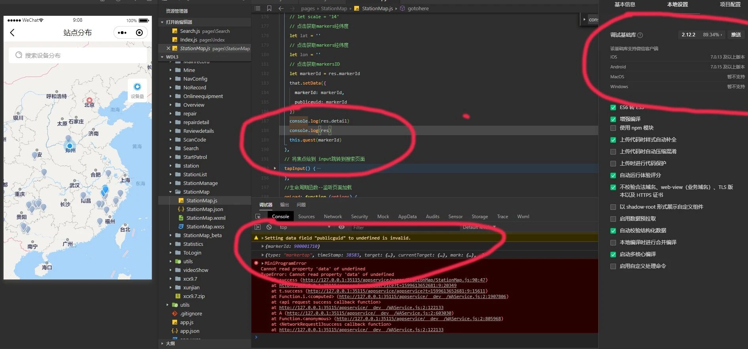748x349 pixels.
Task: Expand the folded tapInput function
Action: point(275,168)
